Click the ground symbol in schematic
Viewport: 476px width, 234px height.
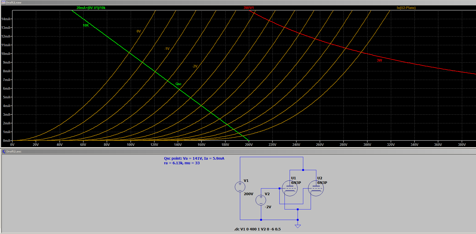(298, 226)
